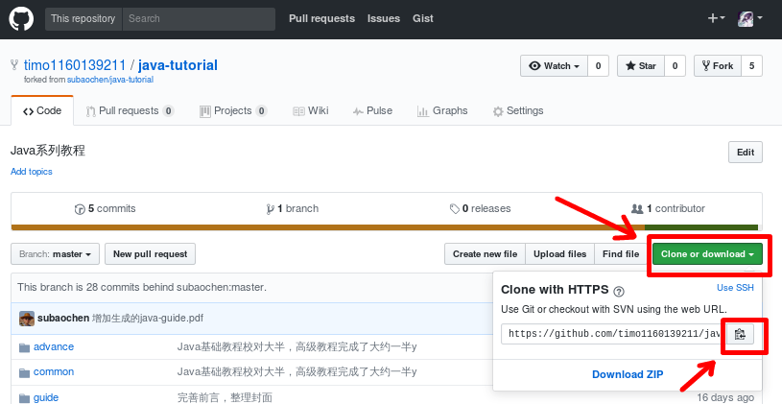Click the language breakdown color bar
Viewport: 782px width, 404px height.
(385, 227)
